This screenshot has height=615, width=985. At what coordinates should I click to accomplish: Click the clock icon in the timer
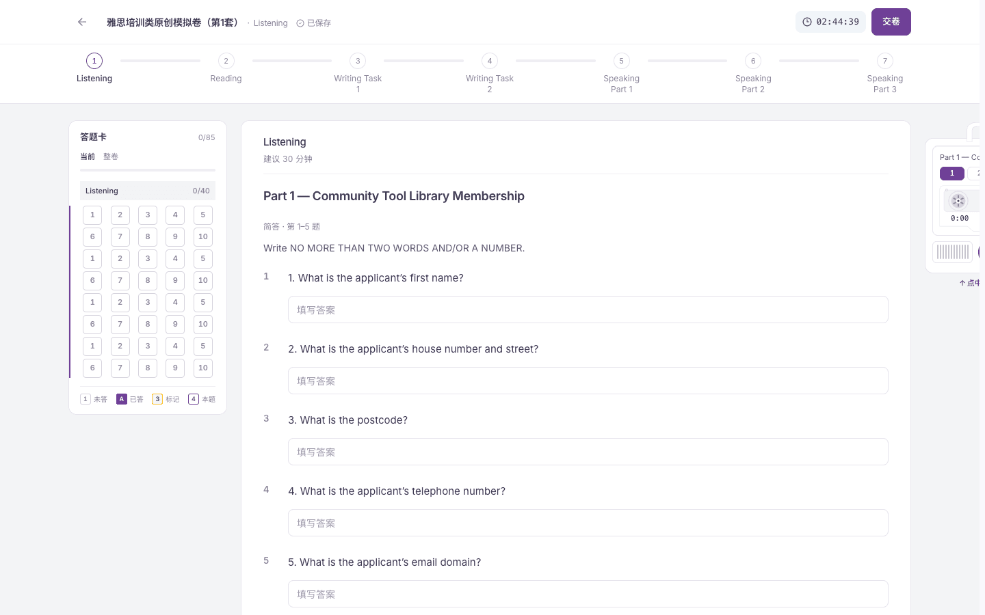pyautogui.click(x=807, y=22)
